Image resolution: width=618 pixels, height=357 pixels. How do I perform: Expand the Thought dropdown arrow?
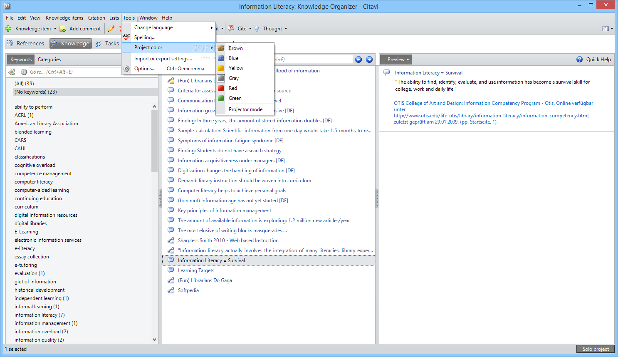point(286,29)
